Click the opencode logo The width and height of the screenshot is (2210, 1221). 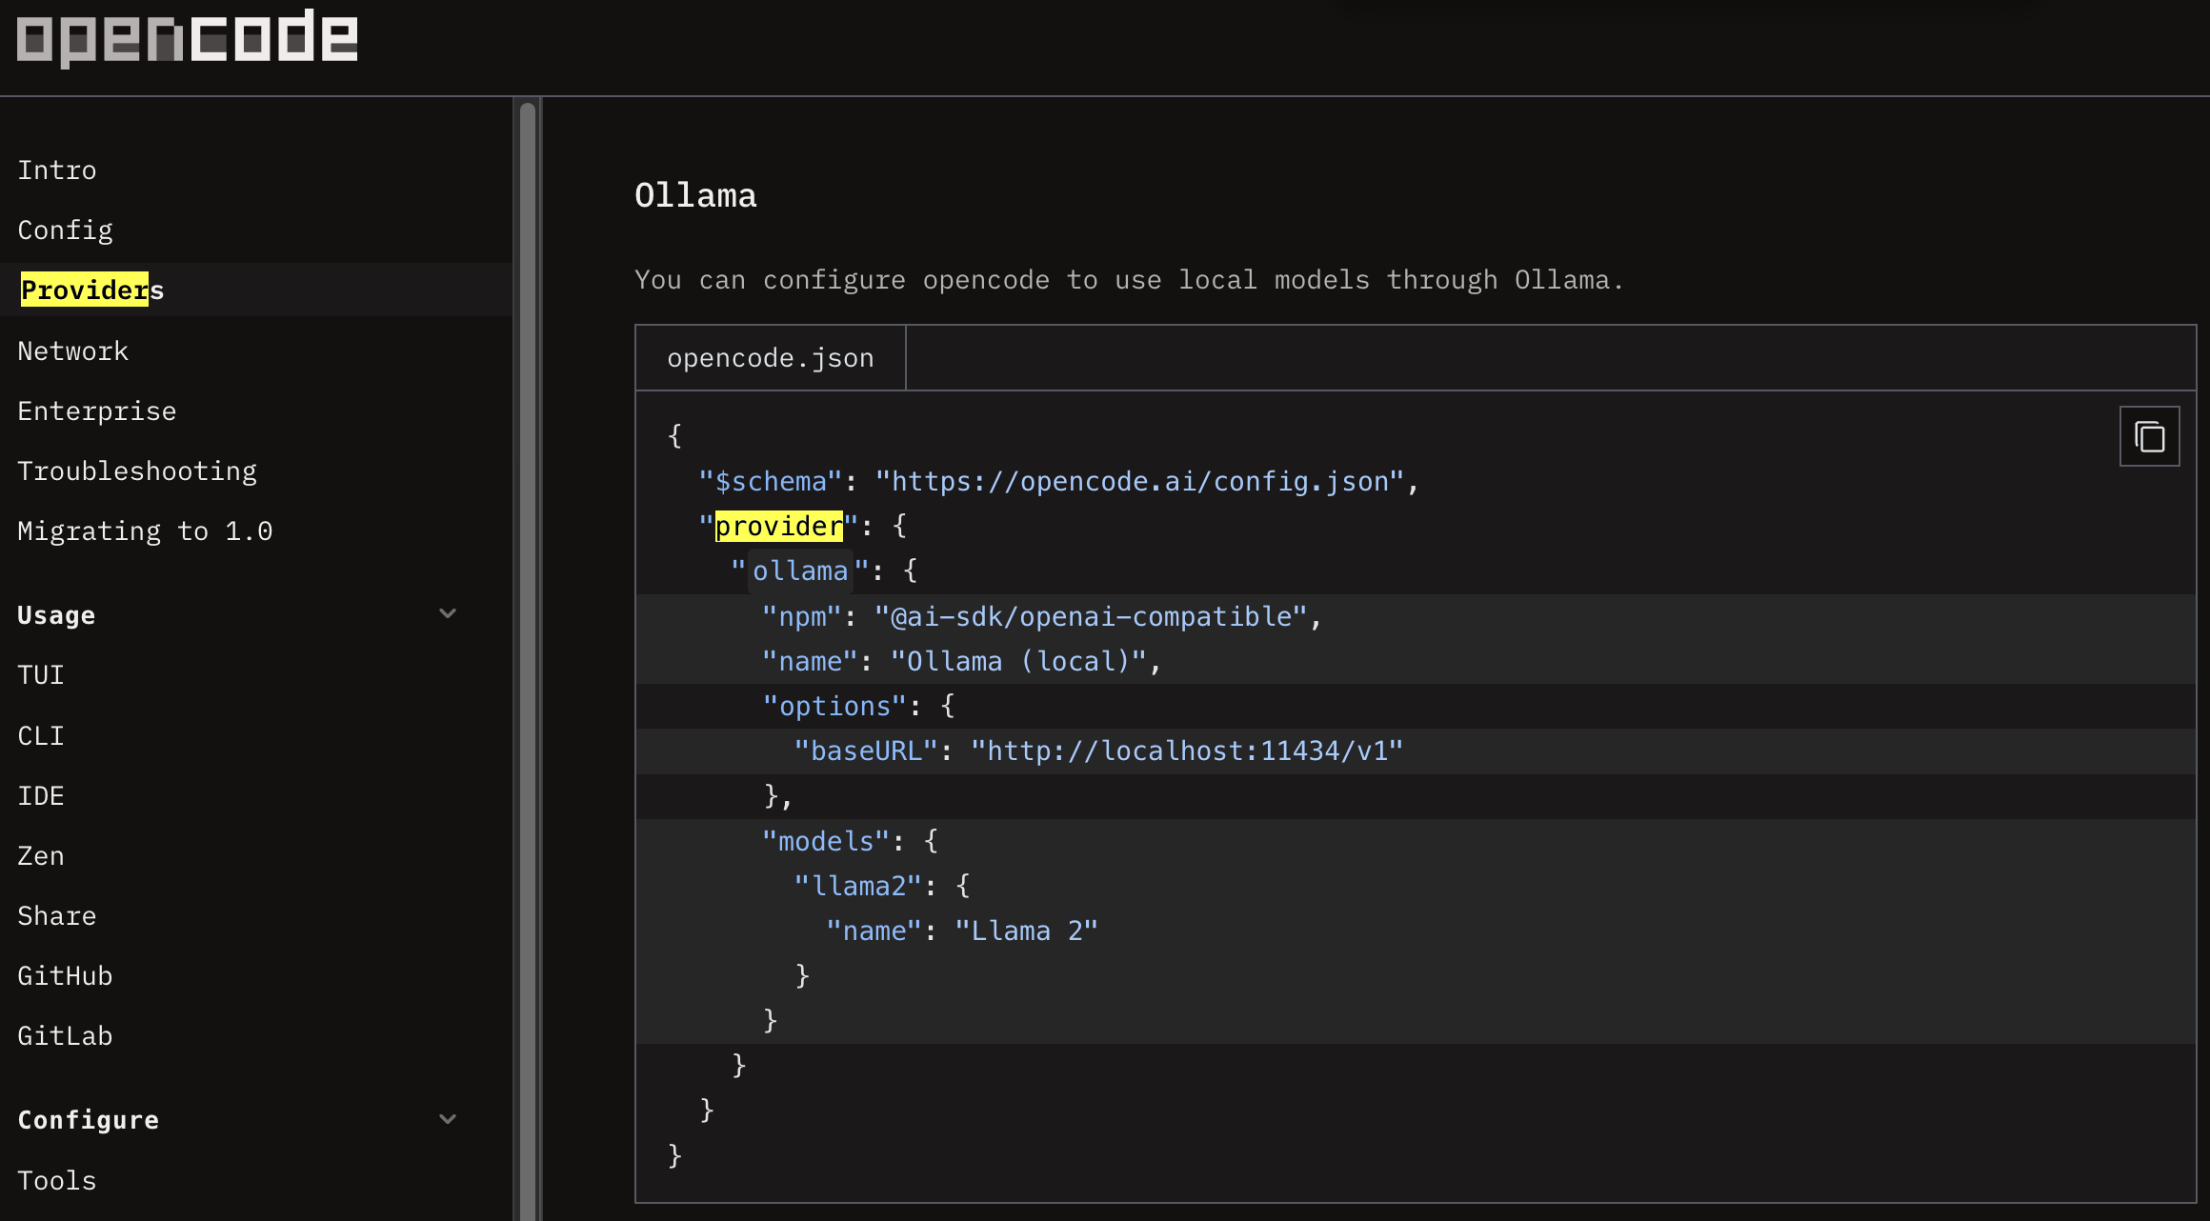[x=187, y=38]
